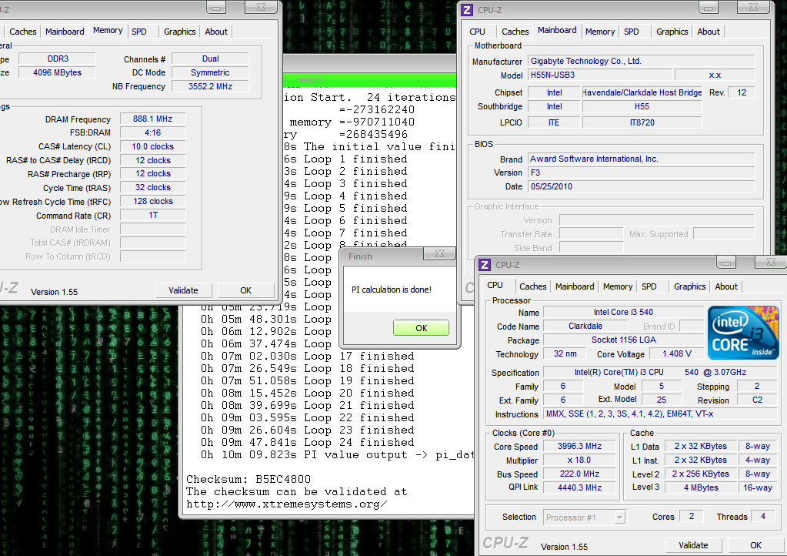Click the 4096 MBytes size value
Screen dimensions: 787x556
[x=58, y=72]
